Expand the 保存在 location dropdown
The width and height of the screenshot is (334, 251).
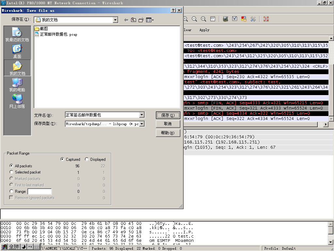point(115,20)
